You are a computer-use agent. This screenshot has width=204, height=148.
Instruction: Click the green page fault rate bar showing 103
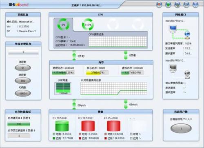coord(19,124)
